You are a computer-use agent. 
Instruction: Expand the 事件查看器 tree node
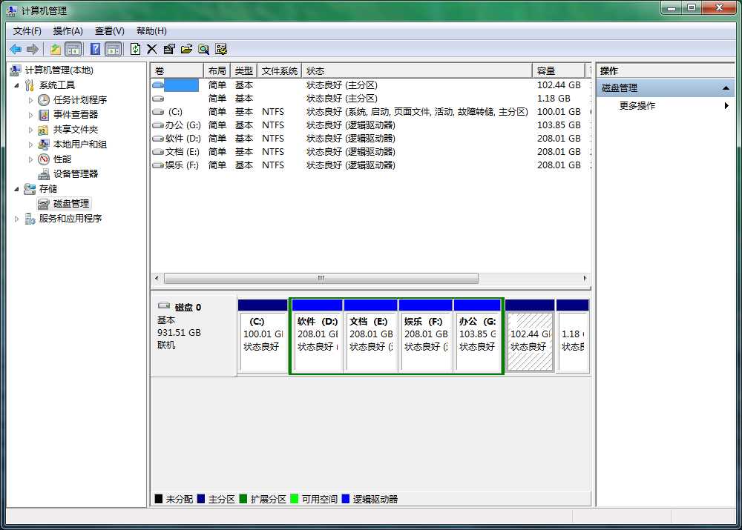click(30, 115)
